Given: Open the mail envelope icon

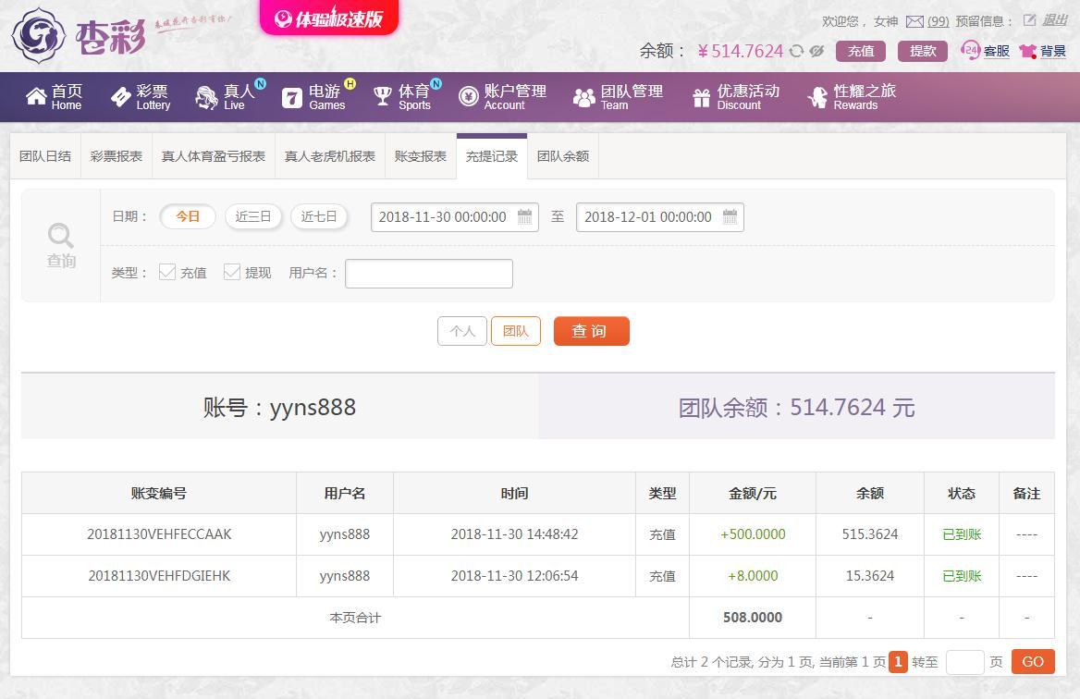Looking at the screenshot, I should coord(914,21).
